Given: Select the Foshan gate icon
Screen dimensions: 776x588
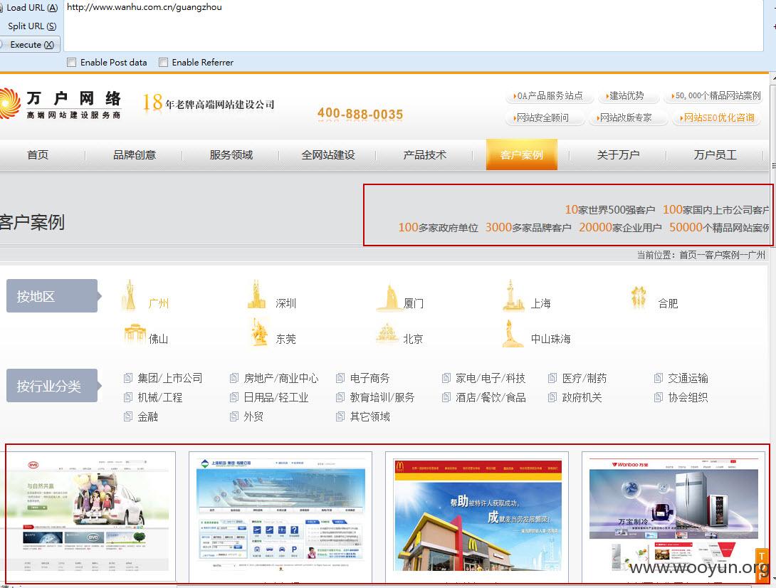Looking at the screenshot, I should click(x=135, y=334).
